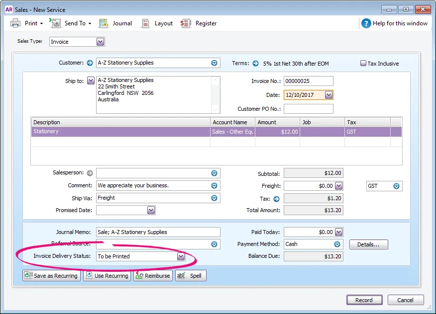Click the Journal Memo field
Viewport: 436px width, 314px height.
tap(158, 232)
